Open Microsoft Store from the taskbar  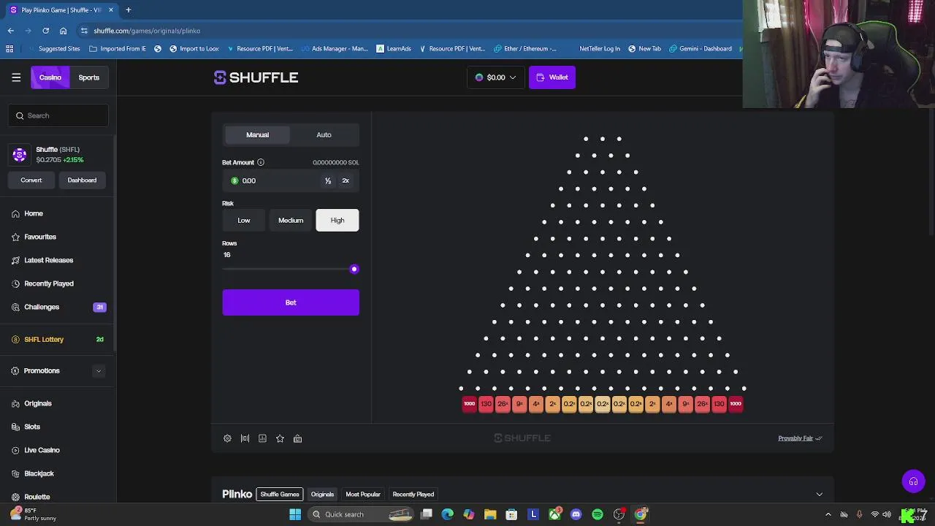[x=511, y=514]
